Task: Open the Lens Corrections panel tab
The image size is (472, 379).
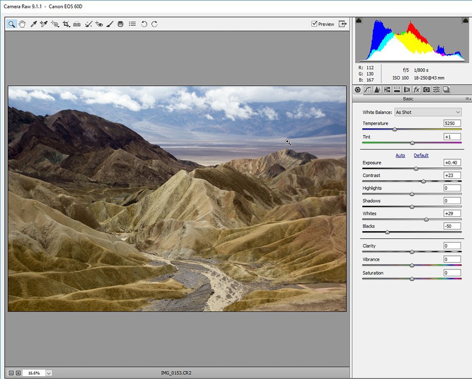Action: click(407, 90)
